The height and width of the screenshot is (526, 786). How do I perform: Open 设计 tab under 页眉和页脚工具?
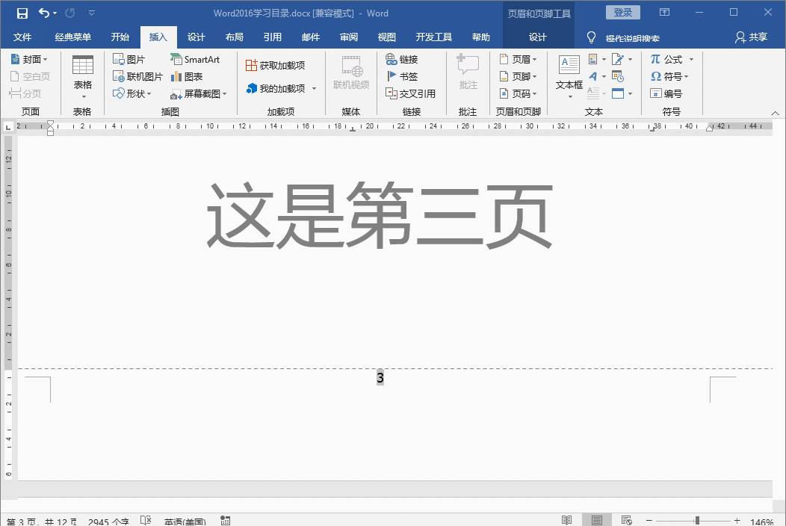click(537, 37)
